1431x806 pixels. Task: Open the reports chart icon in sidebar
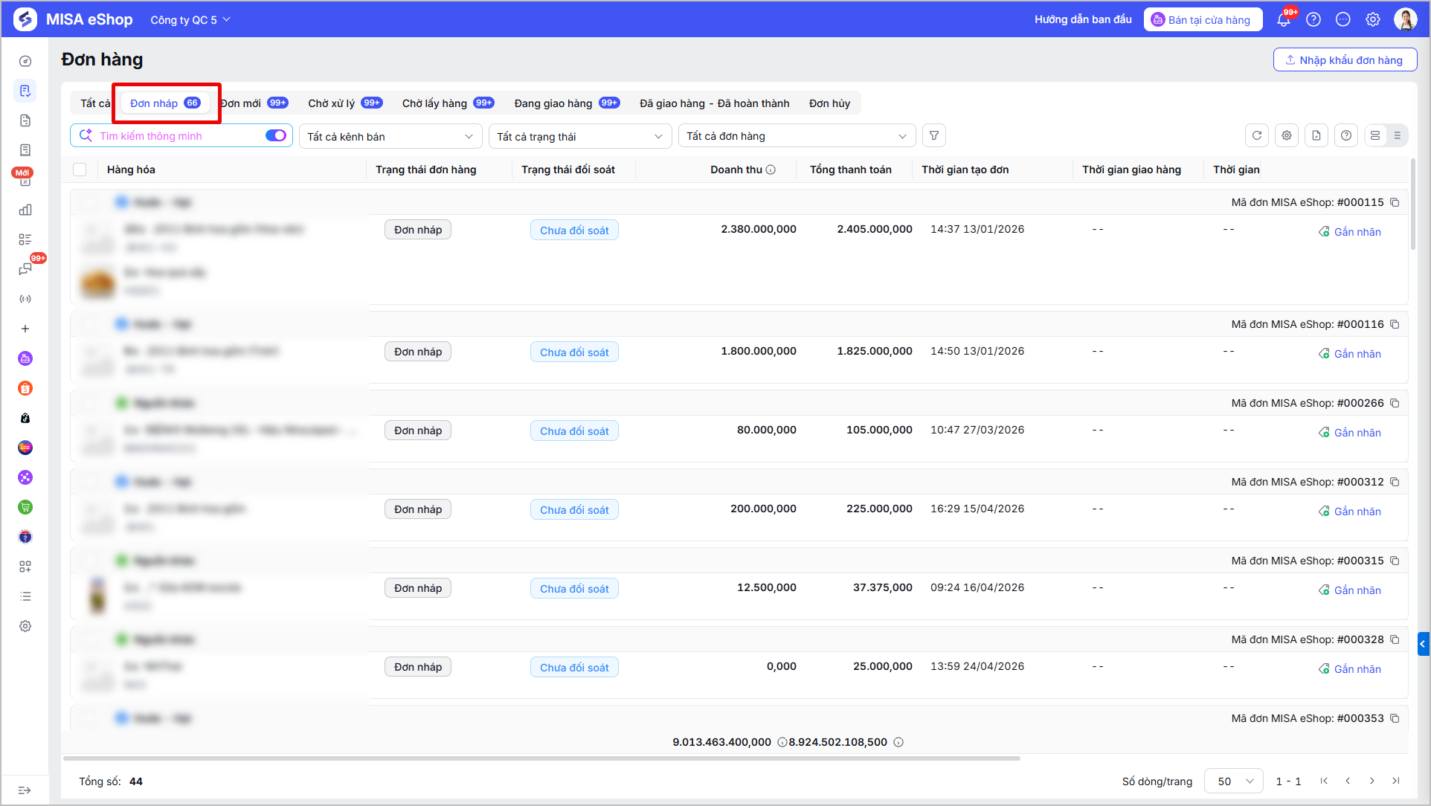pyautogui.click(x=25, y=210)
